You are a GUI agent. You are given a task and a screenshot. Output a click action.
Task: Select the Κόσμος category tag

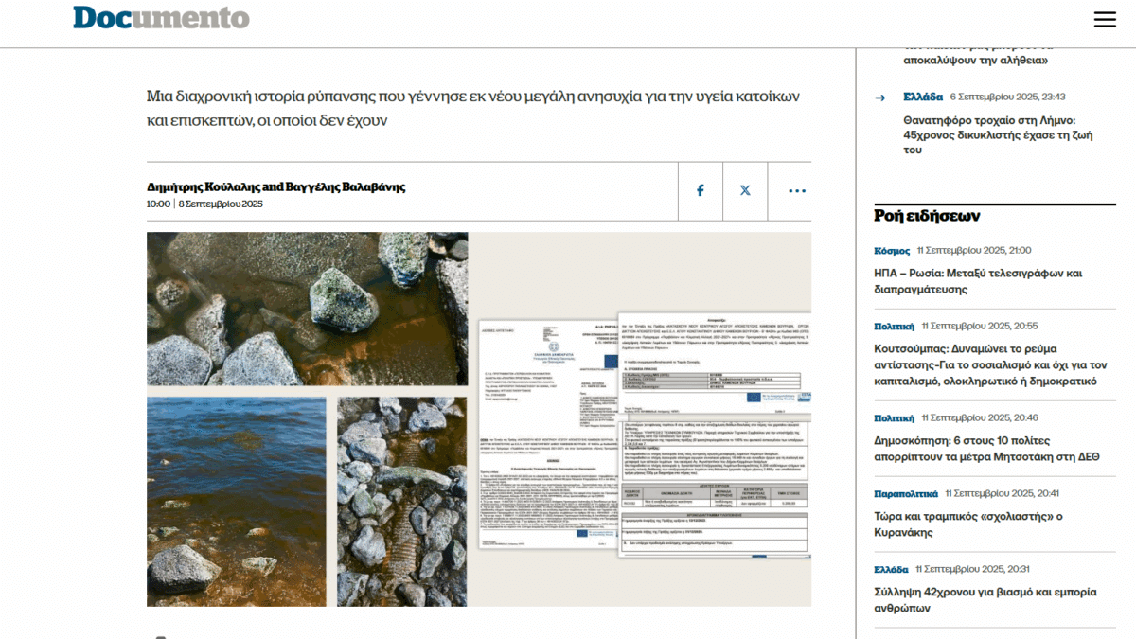[891, 251]
